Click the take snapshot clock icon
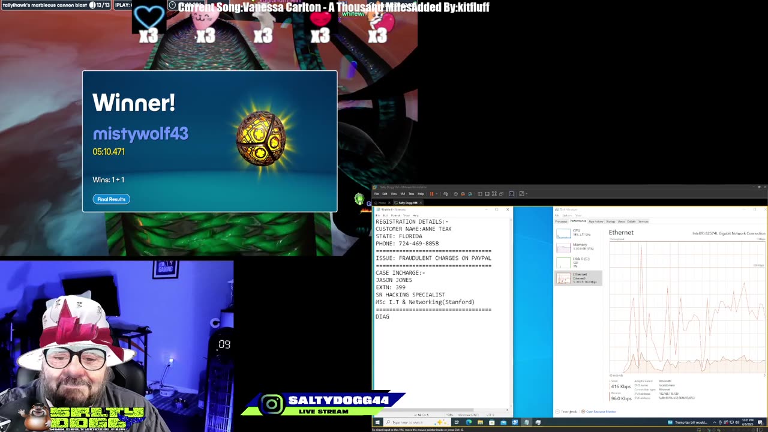The height and width of the screenshot is (432, 768). [455, 194]
